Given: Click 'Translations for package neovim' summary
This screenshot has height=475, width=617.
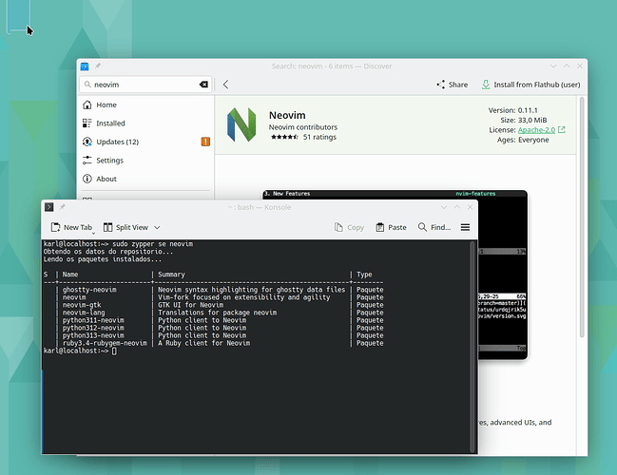Looking at the screenshot, I should (217, 313).
